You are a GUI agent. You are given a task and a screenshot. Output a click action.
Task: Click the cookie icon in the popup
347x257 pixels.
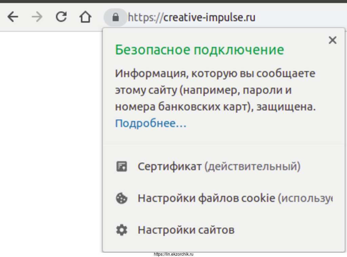(x=122, y=198)
